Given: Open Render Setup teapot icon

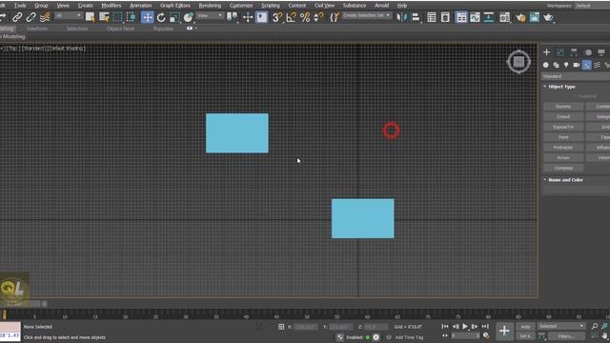Looking at the screenshot, I should 521,17.
